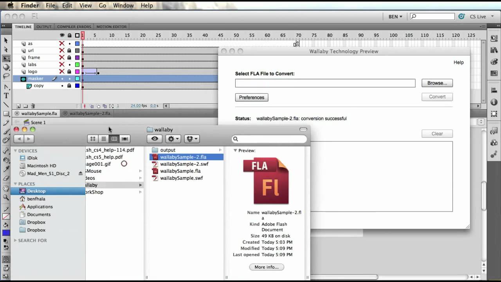
Task: Collapse the Preview disclosure triangle
Action: tap(235, 150)
